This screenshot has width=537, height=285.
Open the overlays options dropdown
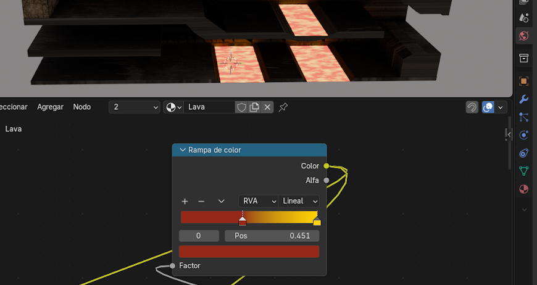[501, 107]
